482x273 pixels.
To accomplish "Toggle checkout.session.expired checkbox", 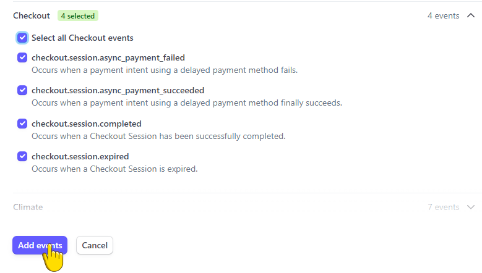I will tap(22, 156).
